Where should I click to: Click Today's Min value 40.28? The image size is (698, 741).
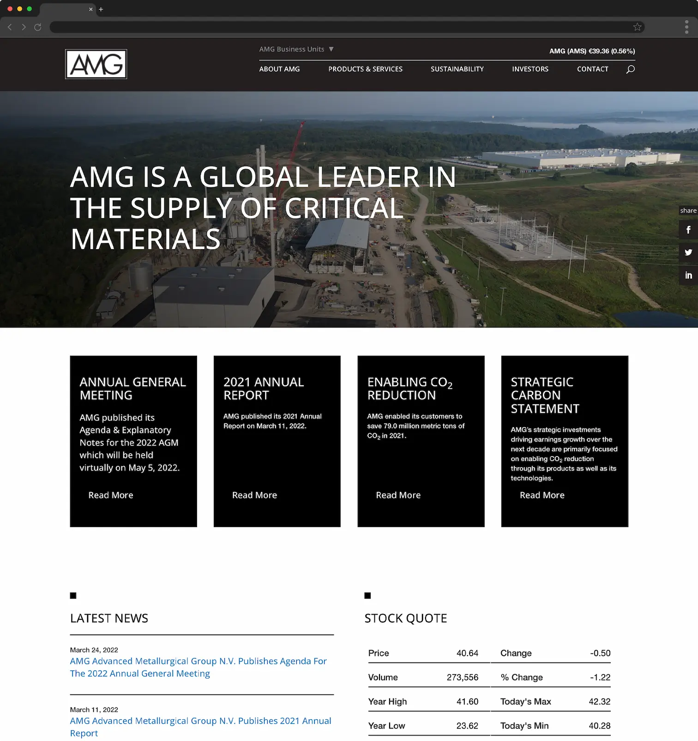[x=600, y=726]
